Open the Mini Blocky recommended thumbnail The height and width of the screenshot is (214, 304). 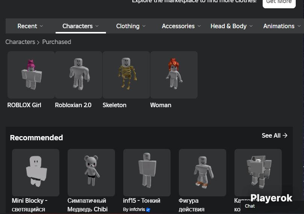coord(36,173)
